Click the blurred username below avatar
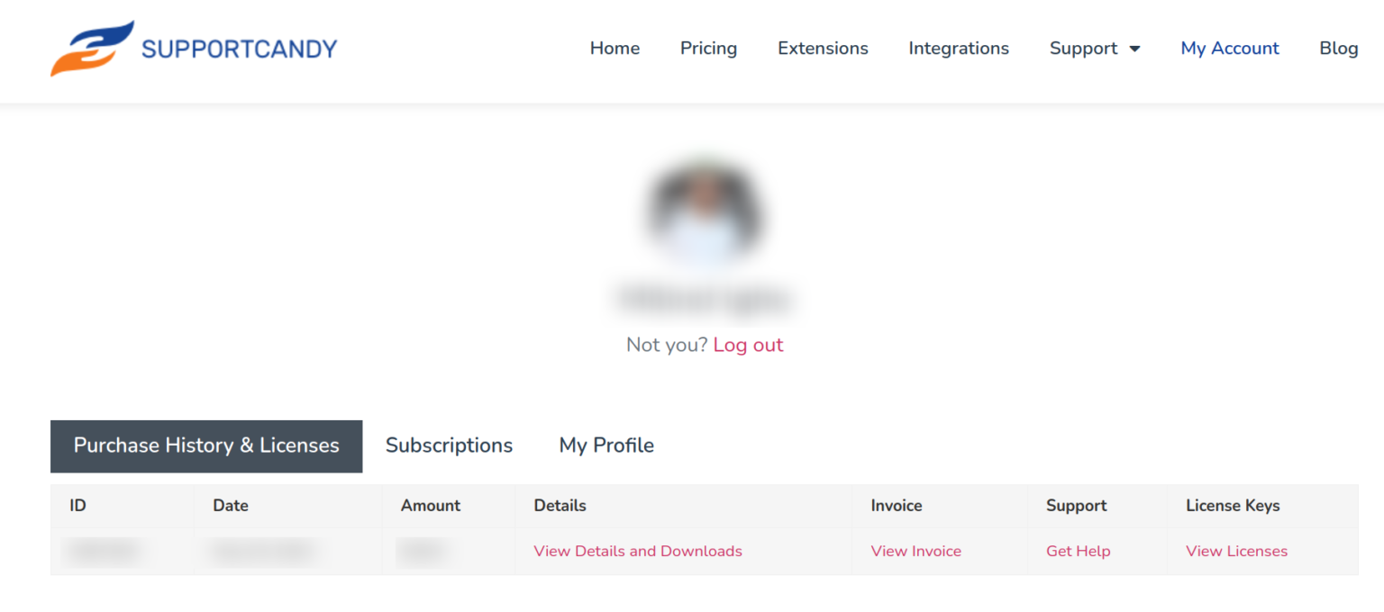Viewport: 1384px width, 612px height. [x=705, y=299]
